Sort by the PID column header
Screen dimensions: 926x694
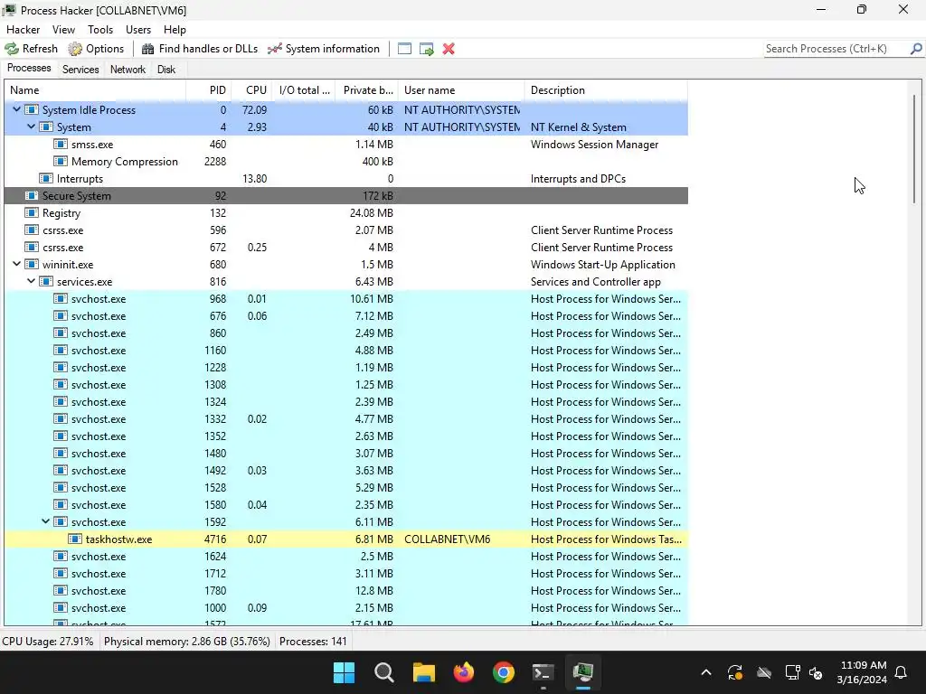[x=209, y=90]
